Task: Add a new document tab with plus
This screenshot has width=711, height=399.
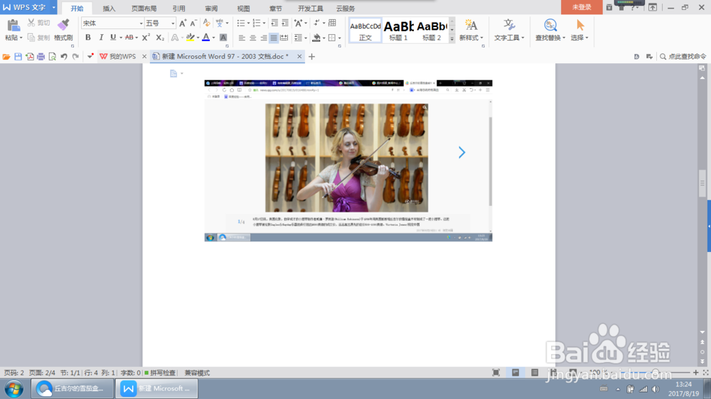Action: pyautogui.click(x=311, y=57)
